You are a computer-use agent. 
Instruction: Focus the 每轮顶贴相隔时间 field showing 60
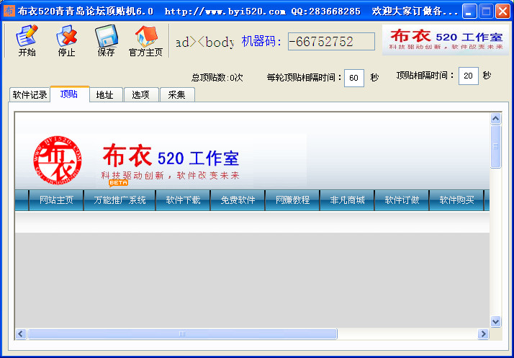click(353, 78)
